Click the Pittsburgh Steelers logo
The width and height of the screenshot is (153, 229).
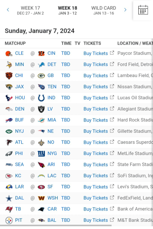click(9, 220)
